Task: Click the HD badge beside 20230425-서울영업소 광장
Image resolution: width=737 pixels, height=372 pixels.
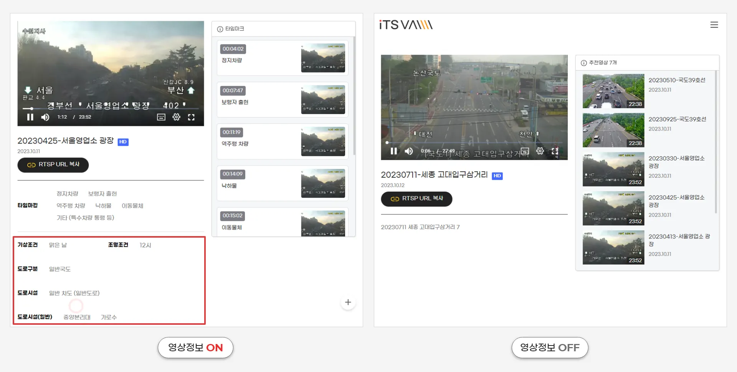Action: pos(123,142)
